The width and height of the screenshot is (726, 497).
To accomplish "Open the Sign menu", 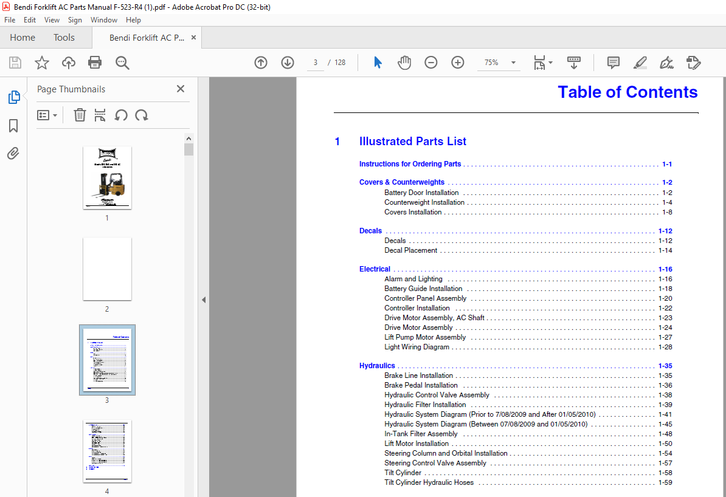I will click(x=75, y=20).
